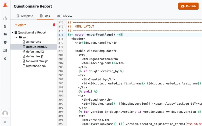
Task: Click the Created by th line 286
Action: coord(98,79)
